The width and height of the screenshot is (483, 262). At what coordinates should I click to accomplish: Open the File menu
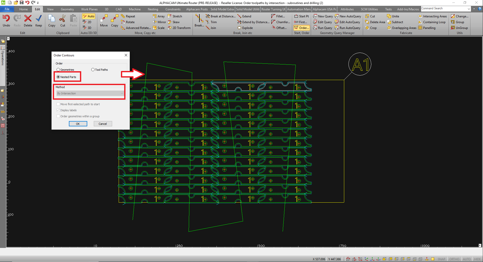7,9
